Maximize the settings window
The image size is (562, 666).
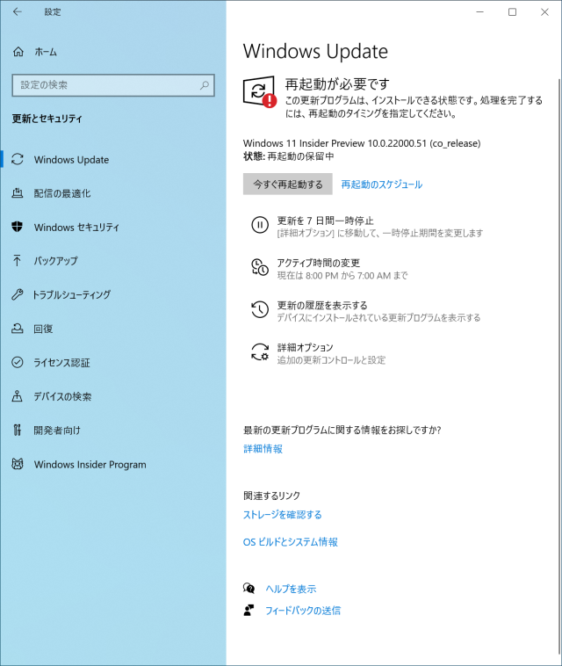click(x=512, y=12)
